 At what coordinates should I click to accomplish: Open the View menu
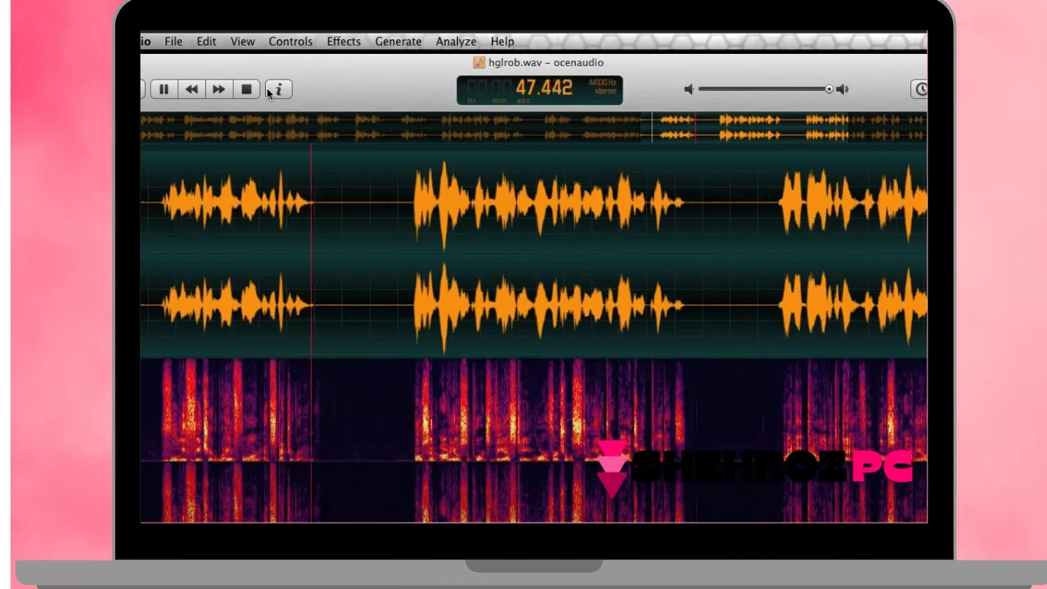point(242,42)
